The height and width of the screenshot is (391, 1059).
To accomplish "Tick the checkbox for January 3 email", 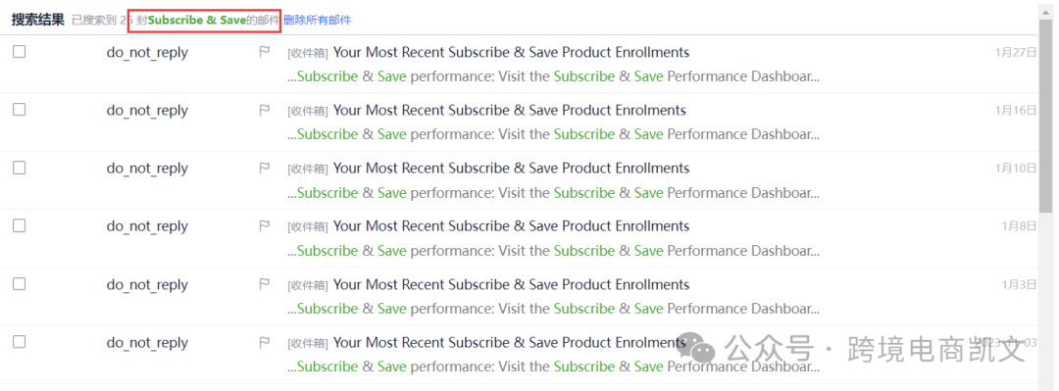I will [19, 283].
